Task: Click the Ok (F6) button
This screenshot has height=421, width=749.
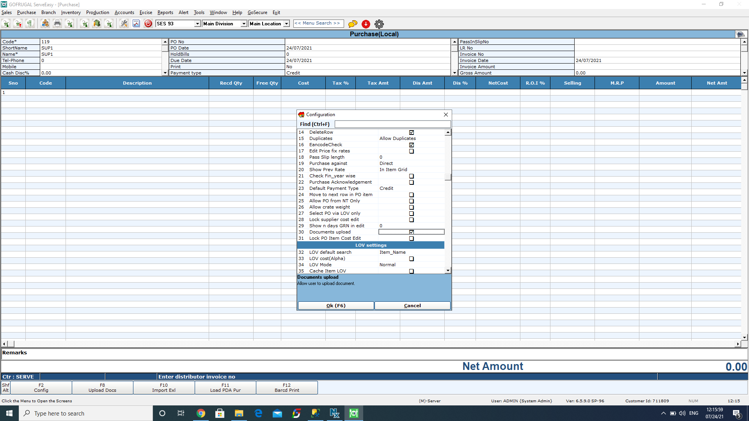Action: click(x=336, y=306)
